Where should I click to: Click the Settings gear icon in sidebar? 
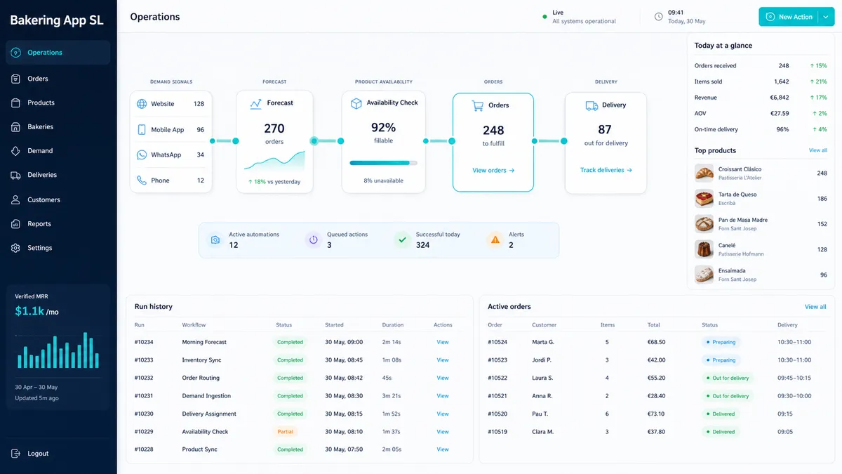coord(15,248)
